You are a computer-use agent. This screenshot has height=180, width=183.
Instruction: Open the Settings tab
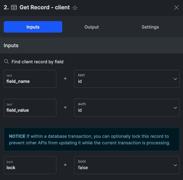[x=150, y=27]
